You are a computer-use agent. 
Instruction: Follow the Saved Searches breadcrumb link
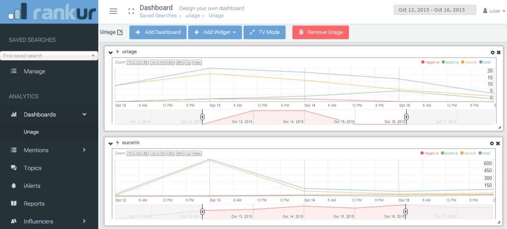coord(158,16)
